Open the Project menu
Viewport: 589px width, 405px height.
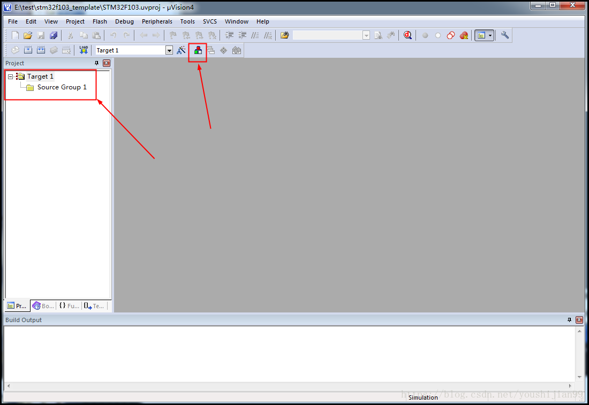coord(75,21)
